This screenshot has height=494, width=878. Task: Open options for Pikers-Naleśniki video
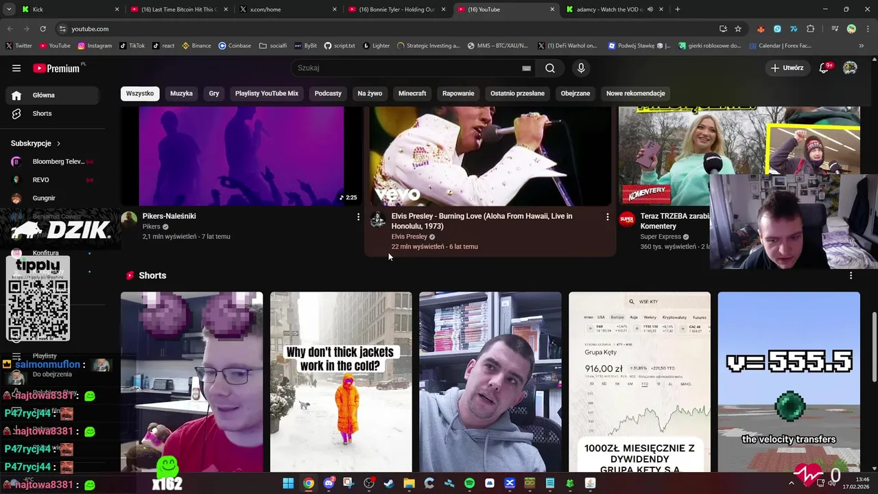click(x=358, y=217)
